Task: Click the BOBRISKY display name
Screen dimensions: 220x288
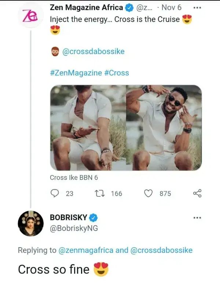Action: point(68,217)
